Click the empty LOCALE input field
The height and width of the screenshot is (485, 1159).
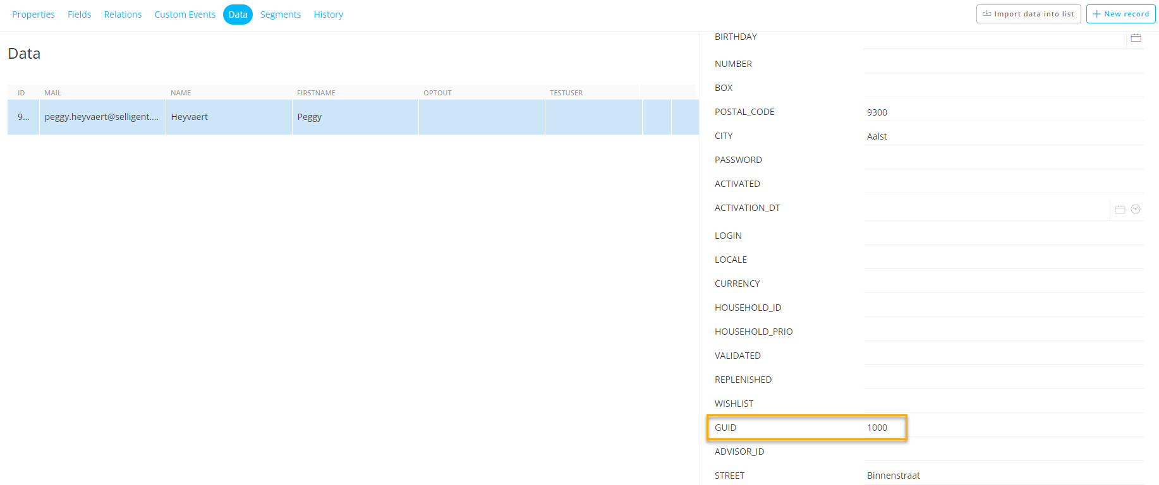1002,260
